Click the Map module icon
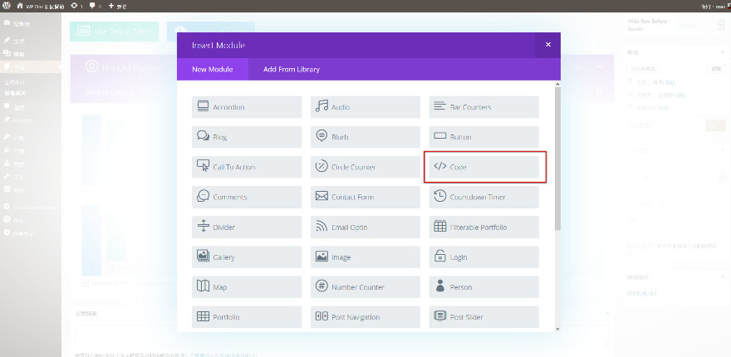The width and height of the screenshot is (731, 357). [x=204, y=286]
